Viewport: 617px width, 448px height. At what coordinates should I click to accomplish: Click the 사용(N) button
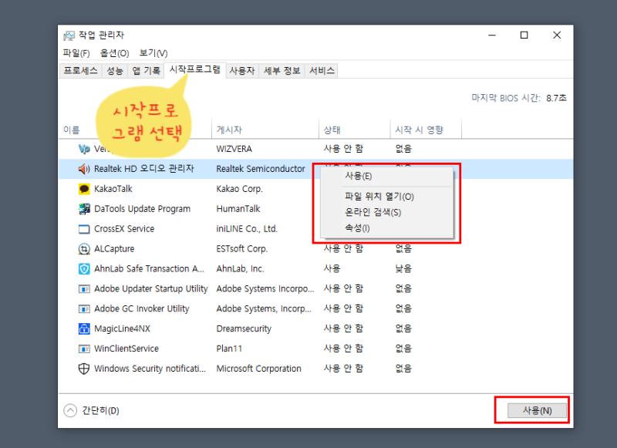[x=537, y=411]
